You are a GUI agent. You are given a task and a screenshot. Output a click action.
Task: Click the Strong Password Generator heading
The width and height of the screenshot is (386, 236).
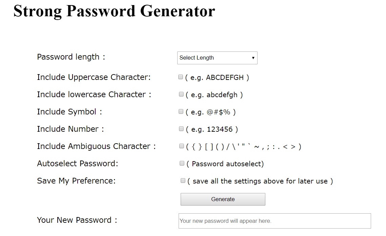(x=114, y=11)
